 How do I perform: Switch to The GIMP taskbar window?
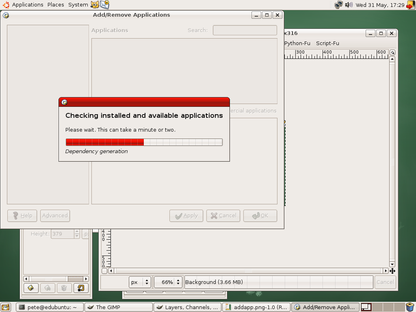click(x=119, y=307)
